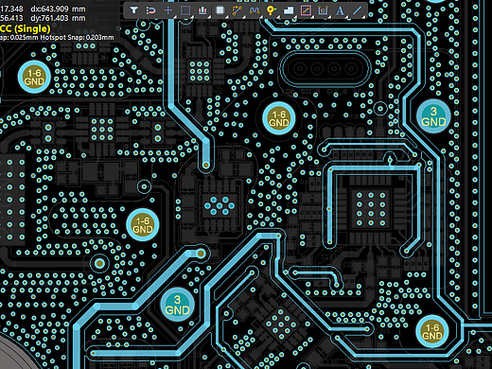Image resolution: width=492 pixels, height=369 pixels.
Task: Select the polygon pour tool
Action: tap(289, 10)
